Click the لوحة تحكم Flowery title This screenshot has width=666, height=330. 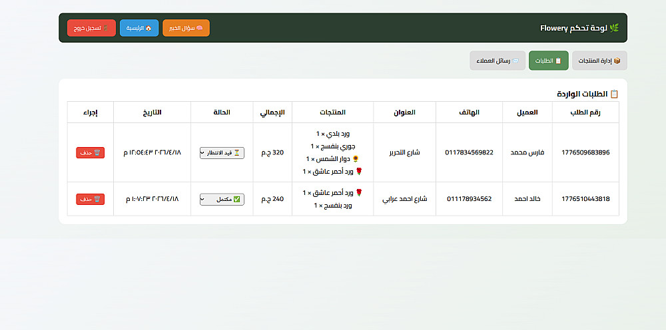pos(580,28)
